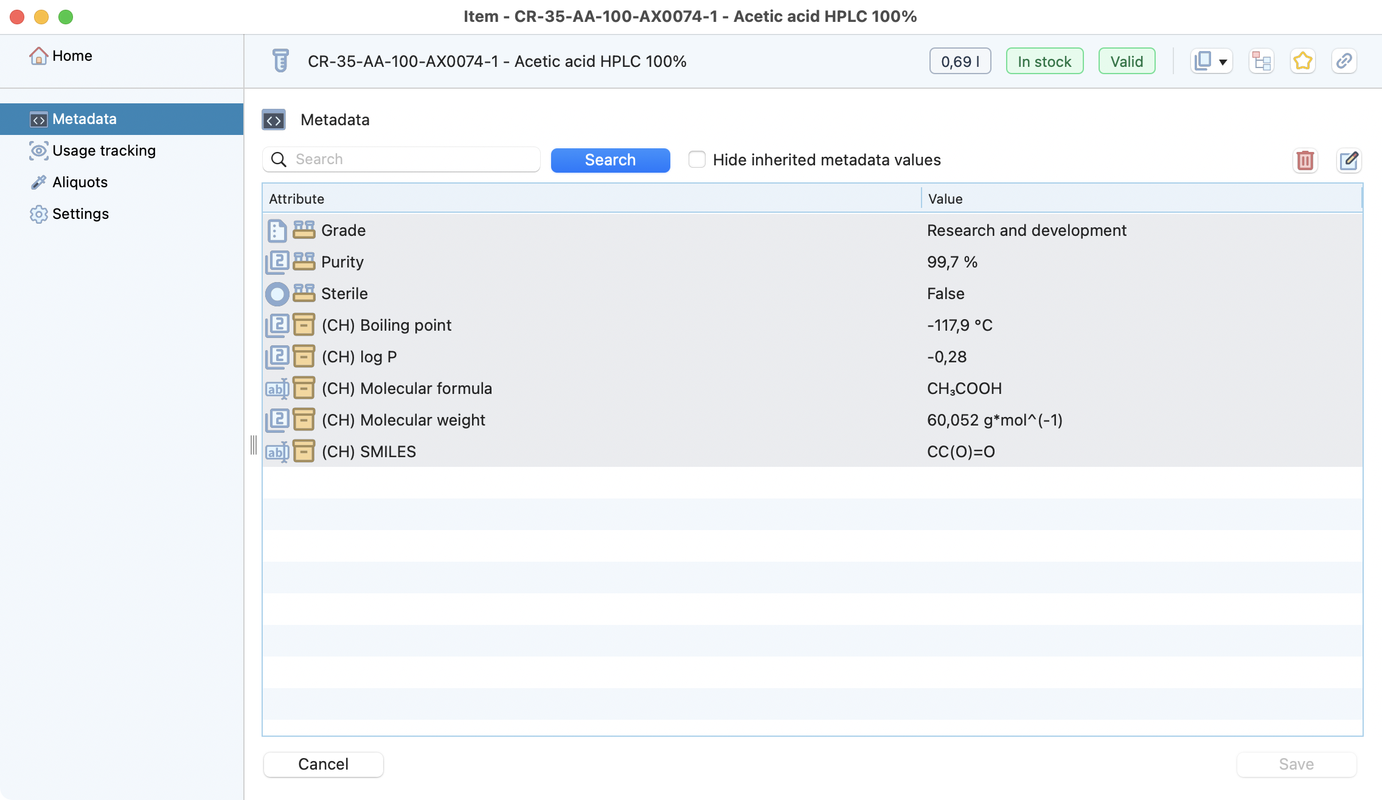Click the link chain icon
The image size is (1382, 800).
[x=1344, y=61]
